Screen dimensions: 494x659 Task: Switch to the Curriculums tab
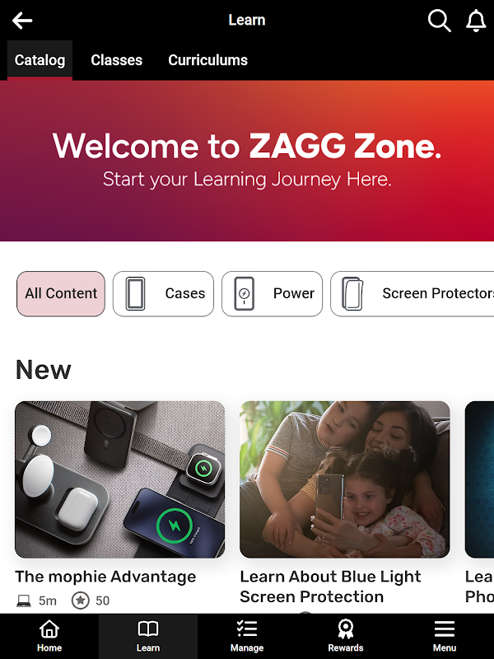(208, 60)
